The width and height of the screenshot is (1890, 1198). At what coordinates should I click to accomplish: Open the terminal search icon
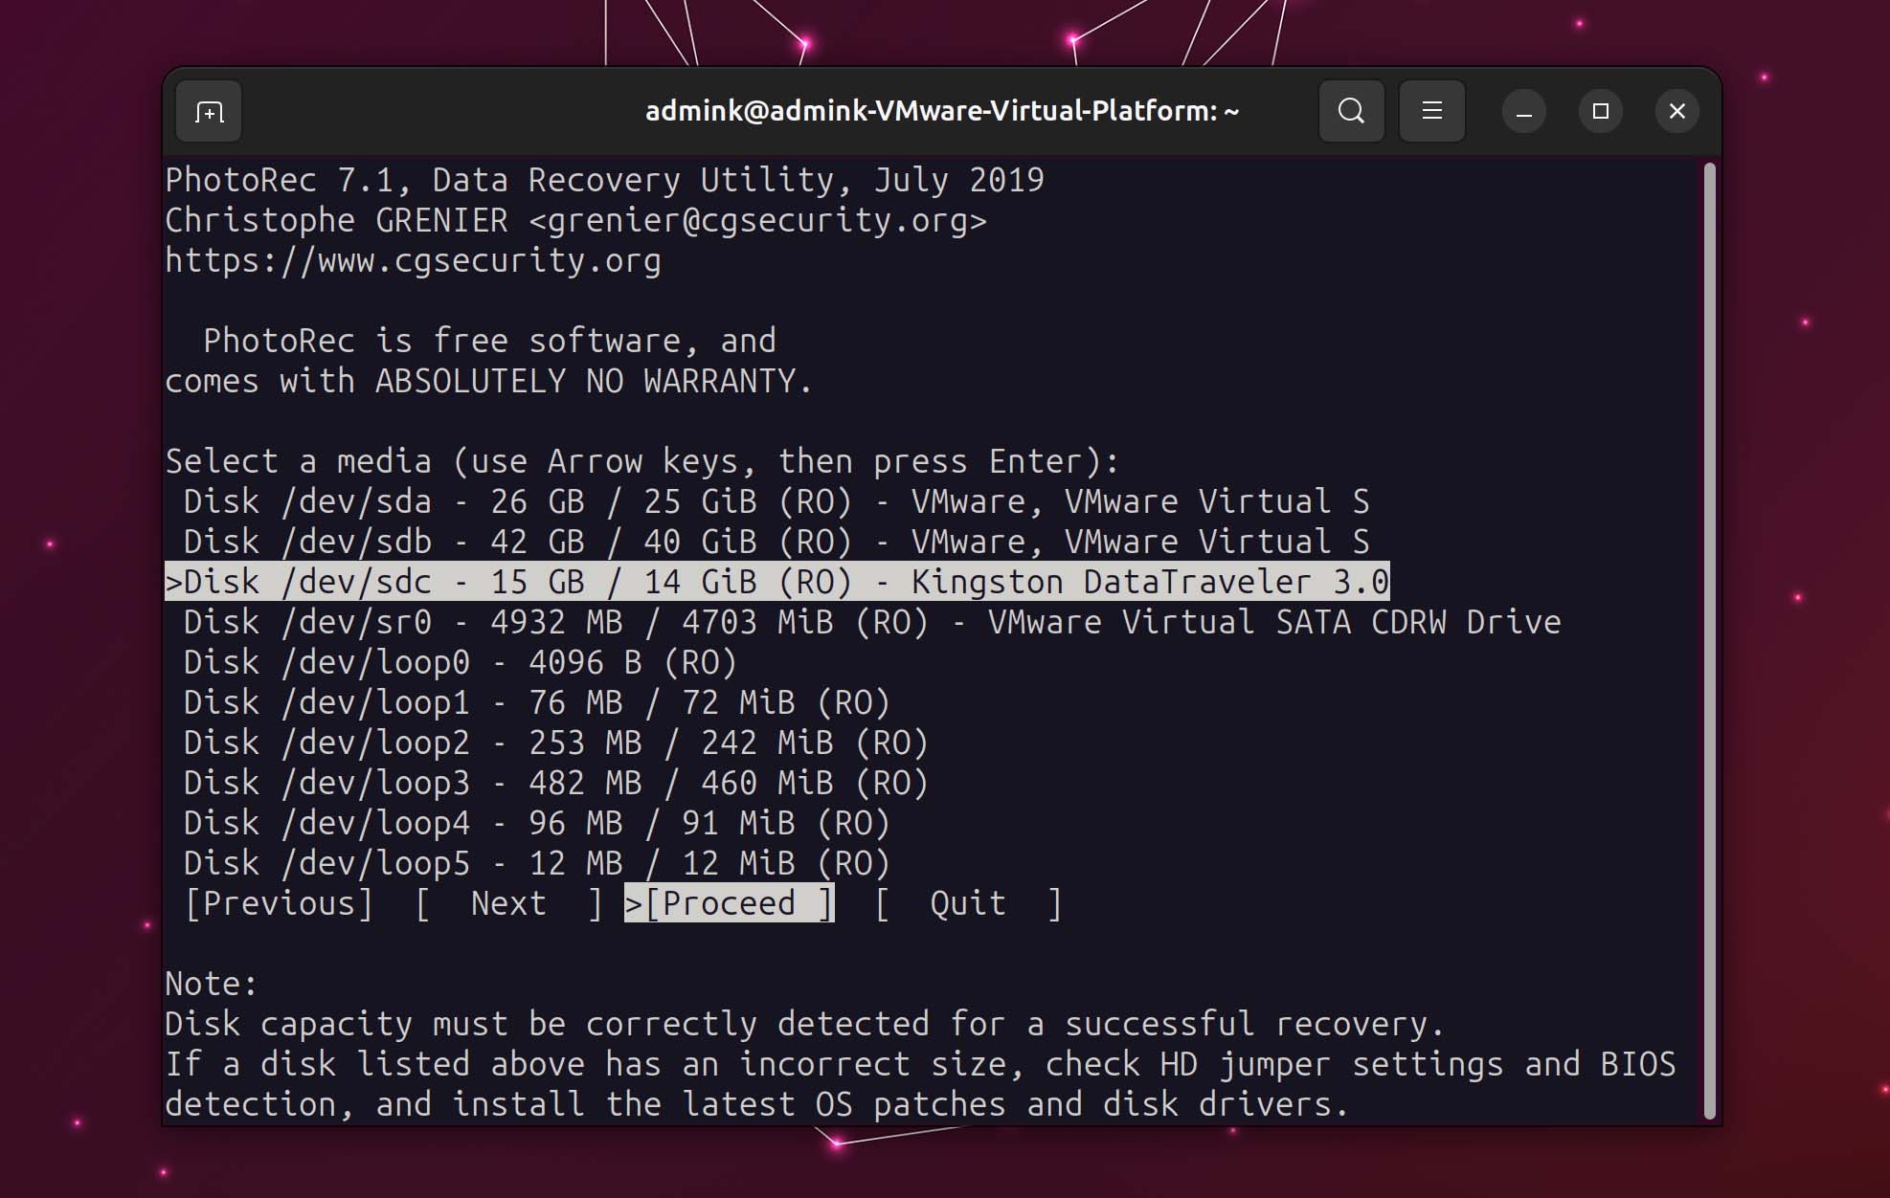tap(1351, 111)
